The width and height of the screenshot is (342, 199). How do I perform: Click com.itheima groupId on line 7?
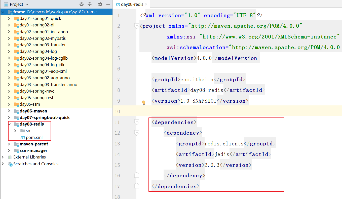coord(197,79)
